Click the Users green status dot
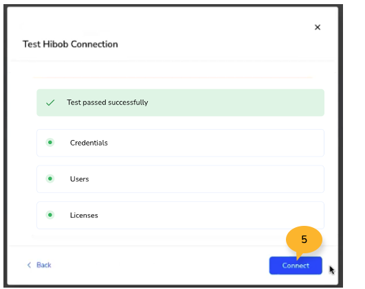The height and width of the screenshot is (289, 365). point(49,178)
